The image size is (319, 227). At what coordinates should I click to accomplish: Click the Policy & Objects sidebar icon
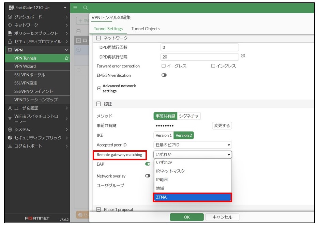coord(10,33)
